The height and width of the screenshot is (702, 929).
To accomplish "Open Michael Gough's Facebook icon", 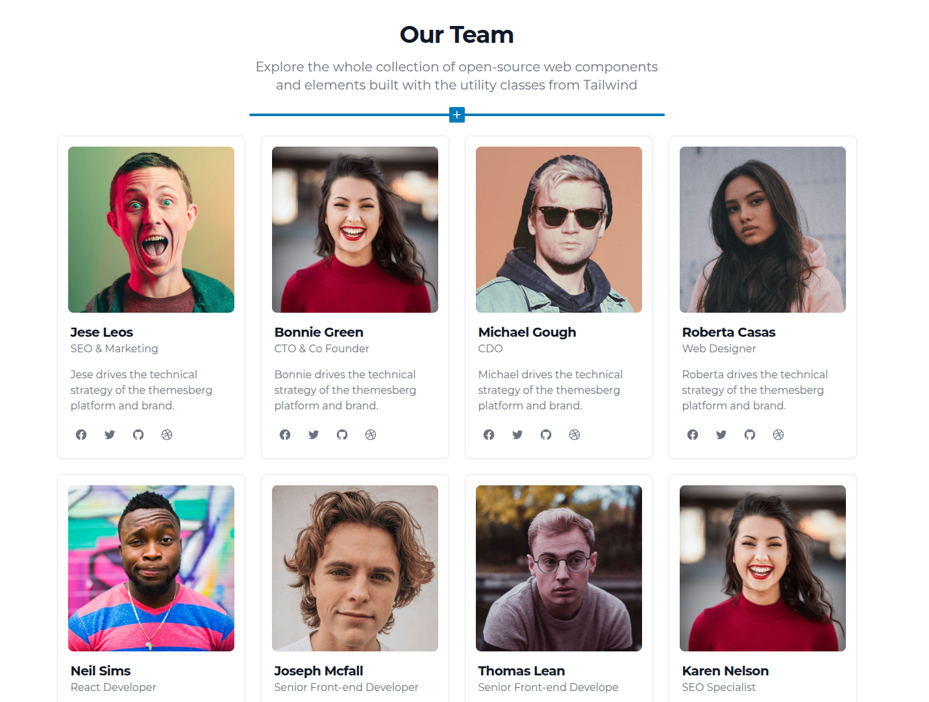I will [x=489, y=435].
